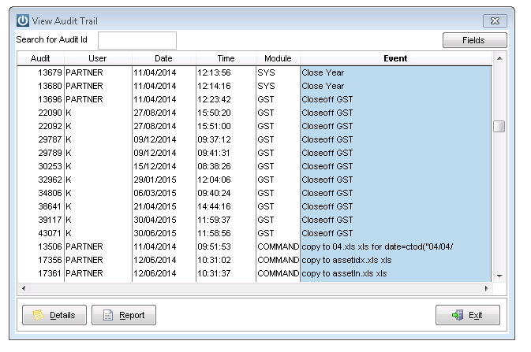This screenshot has height=352, width=531.
Task: Click the vertical scrollbar thumb
Action: [499, 127]
